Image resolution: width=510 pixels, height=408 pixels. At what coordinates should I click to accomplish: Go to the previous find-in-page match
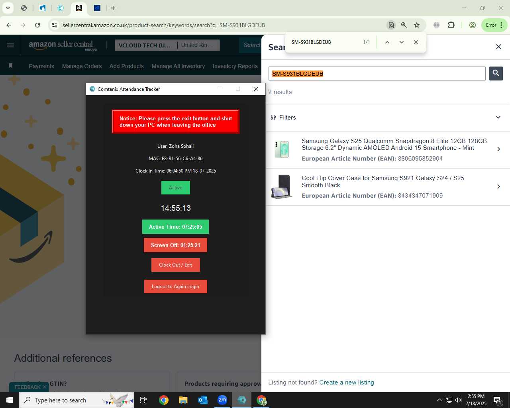click(x=387, y=42)
